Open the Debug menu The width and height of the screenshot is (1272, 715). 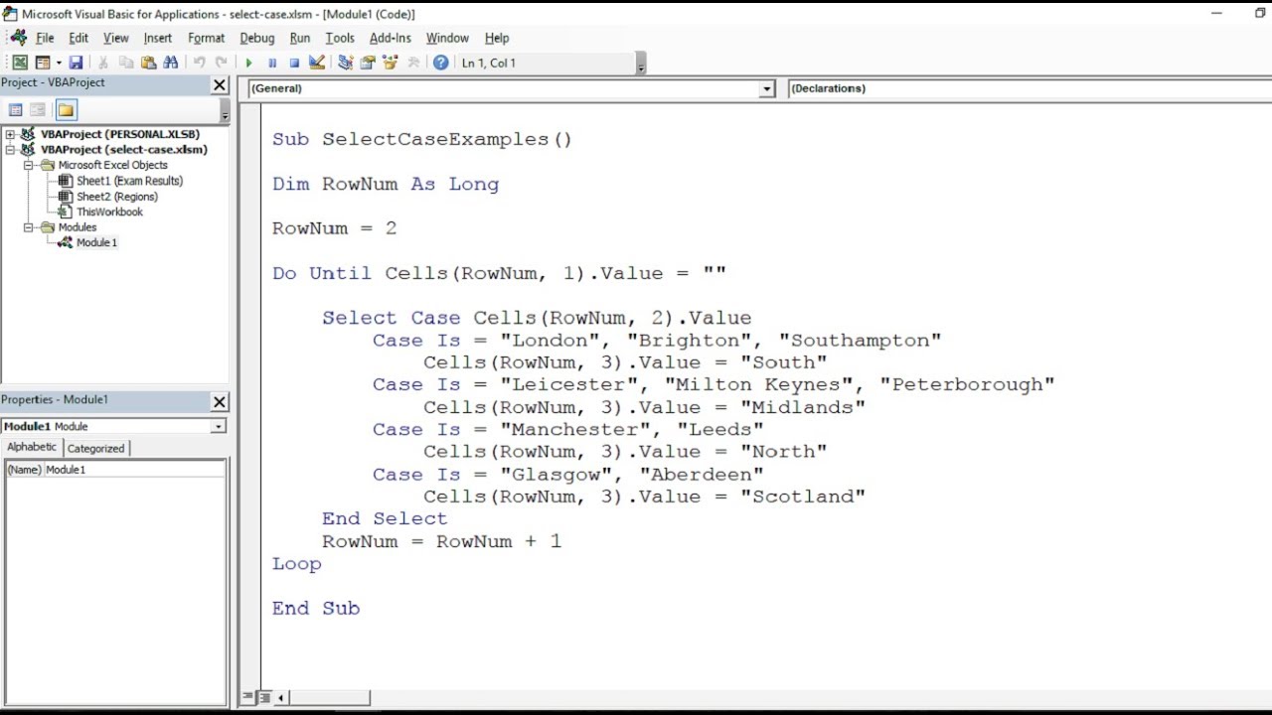click(257, 38)
